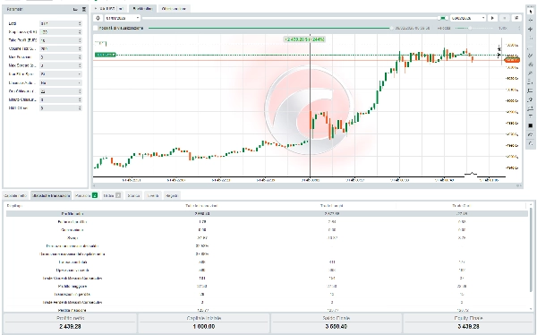Open the backtest settings gear icon

coord(98,18)
